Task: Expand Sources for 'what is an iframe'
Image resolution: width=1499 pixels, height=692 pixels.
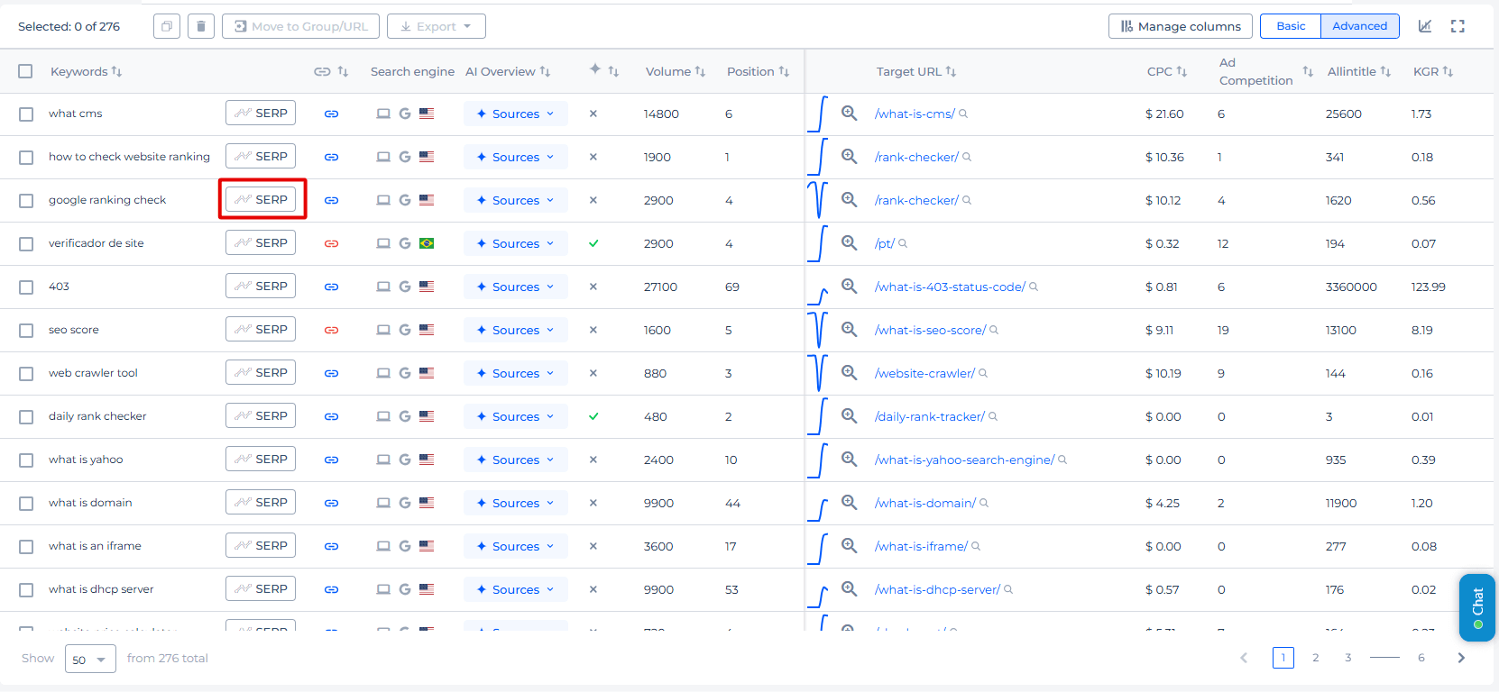Action: pos(516,546)
